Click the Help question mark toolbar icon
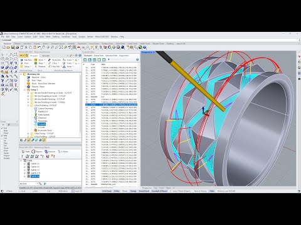 [145, 47]
